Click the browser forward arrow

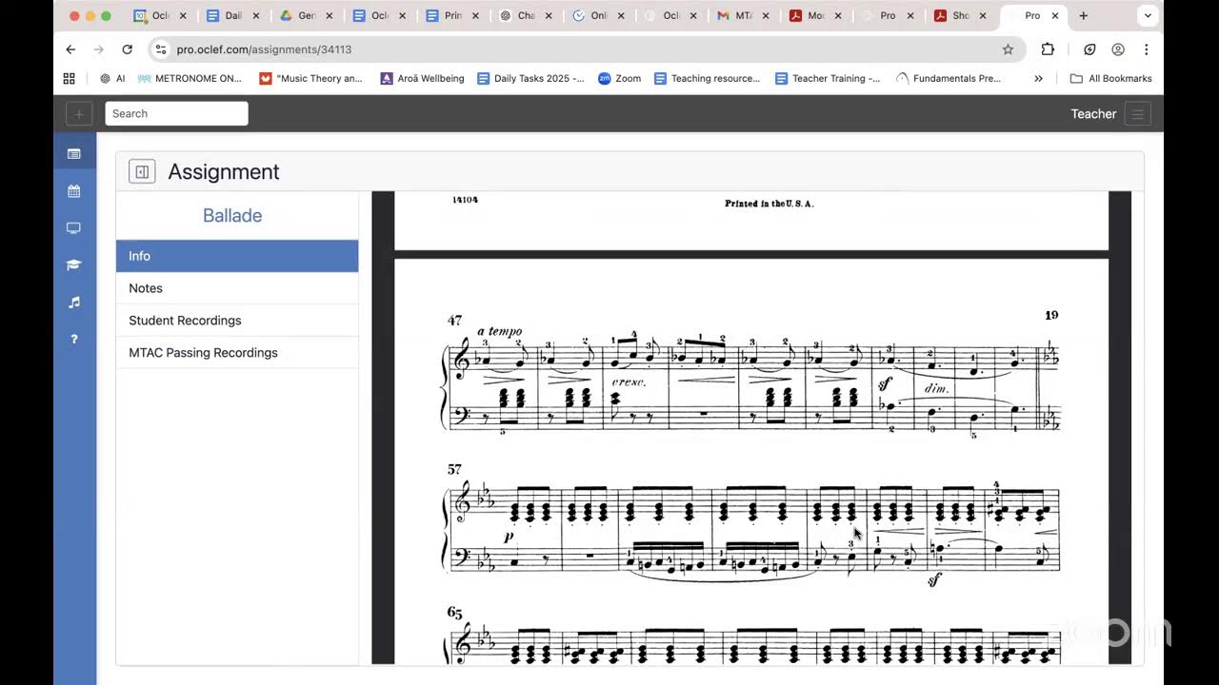(98, 49)
